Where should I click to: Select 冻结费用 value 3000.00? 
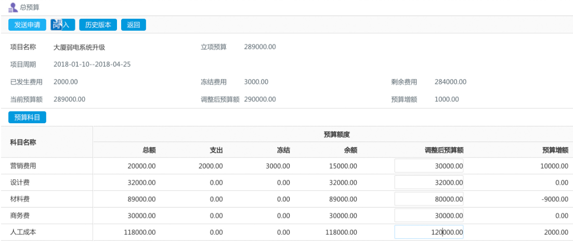tap(256, 82)
